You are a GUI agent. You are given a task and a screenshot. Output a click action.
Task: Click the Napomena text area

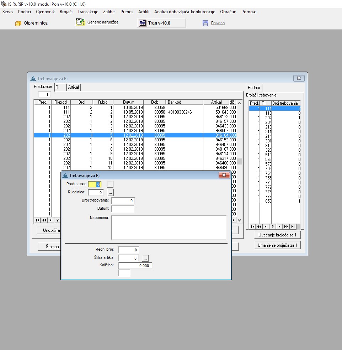pyautogui.click(x=169, y=228)
